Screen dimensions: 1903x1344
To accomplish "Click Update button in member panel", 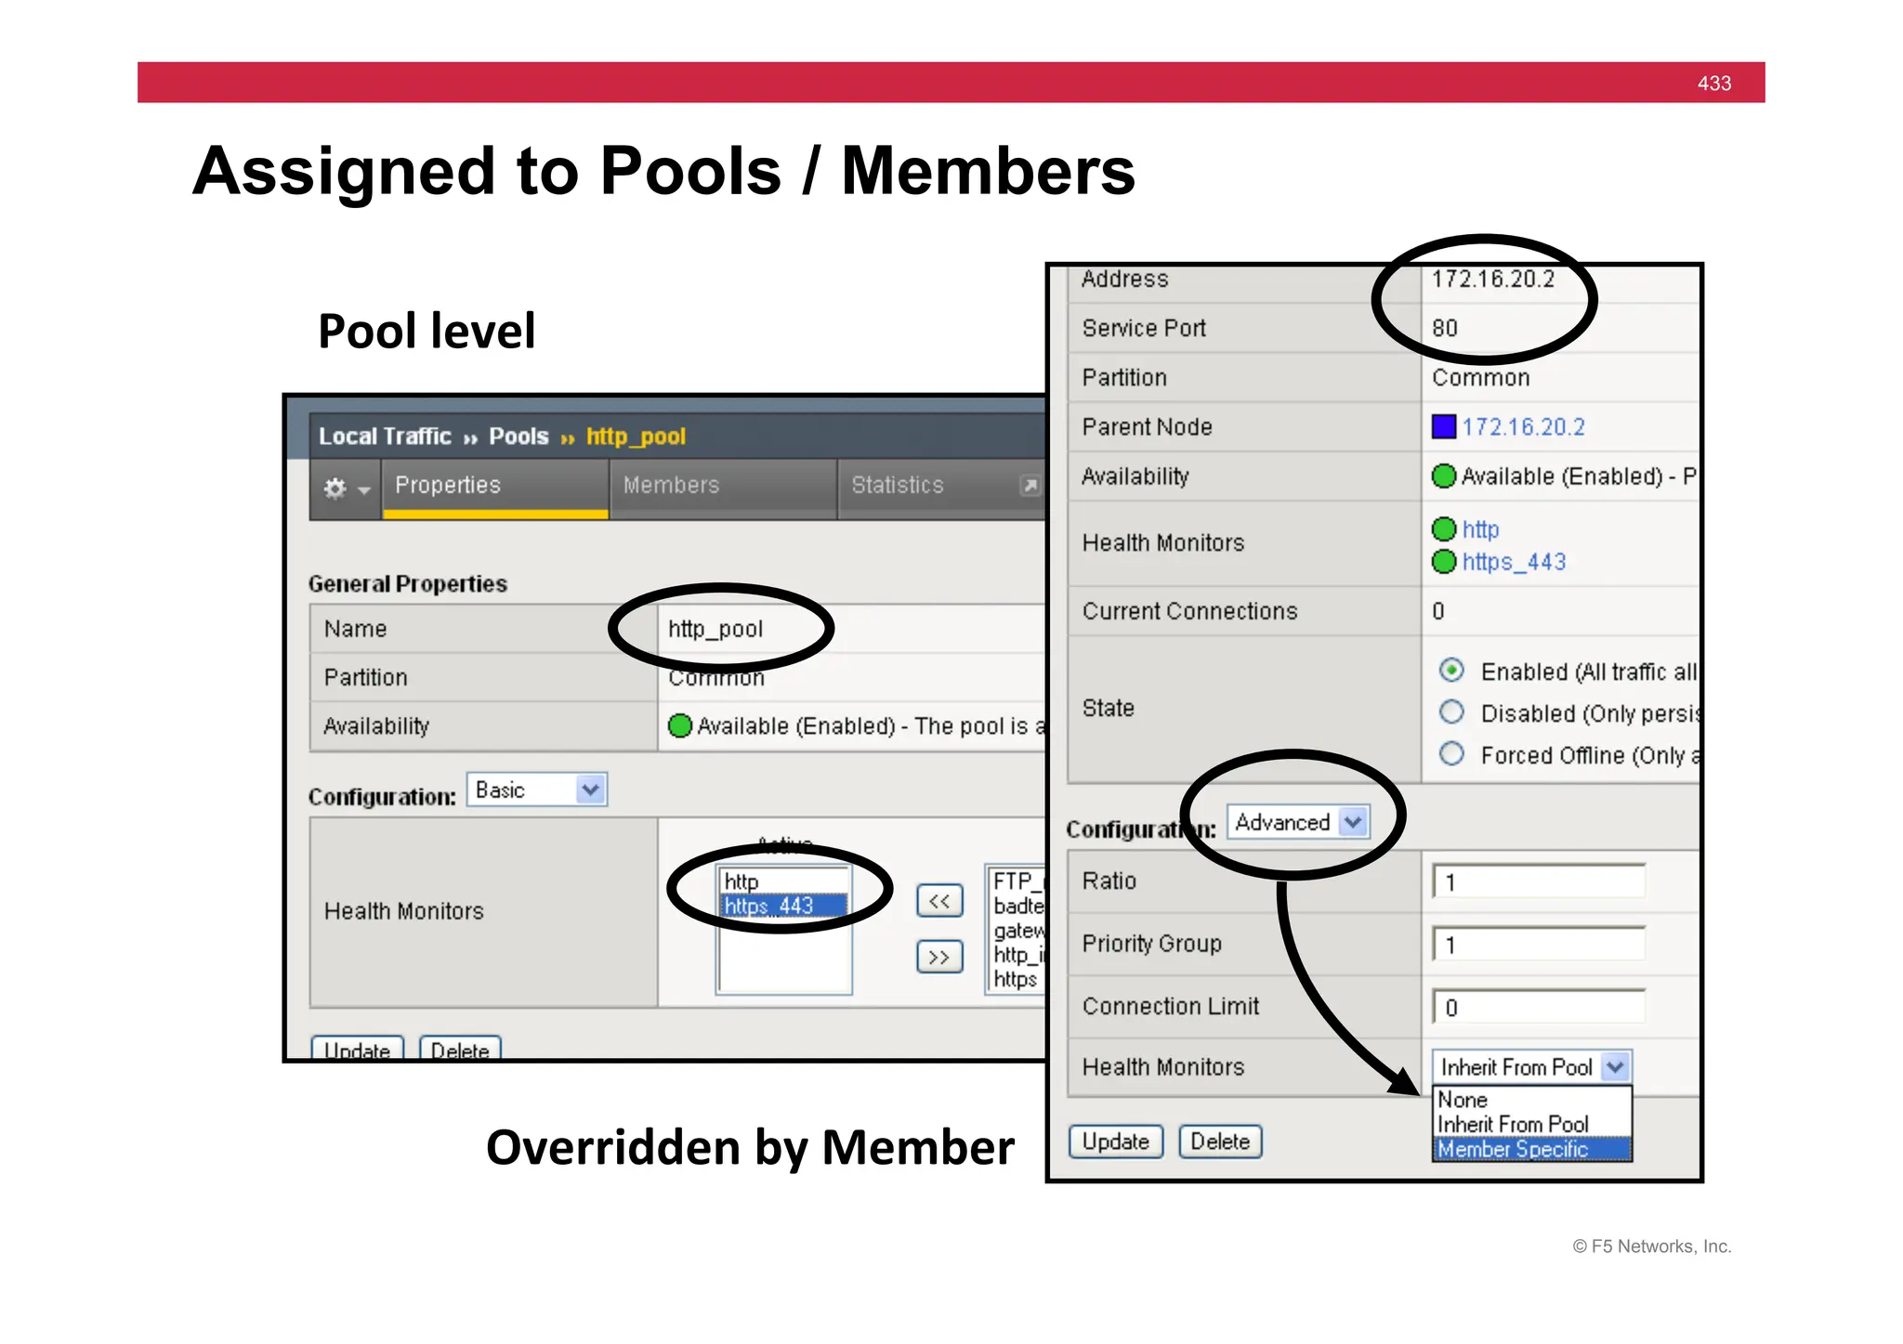I will (1115, 1142).
